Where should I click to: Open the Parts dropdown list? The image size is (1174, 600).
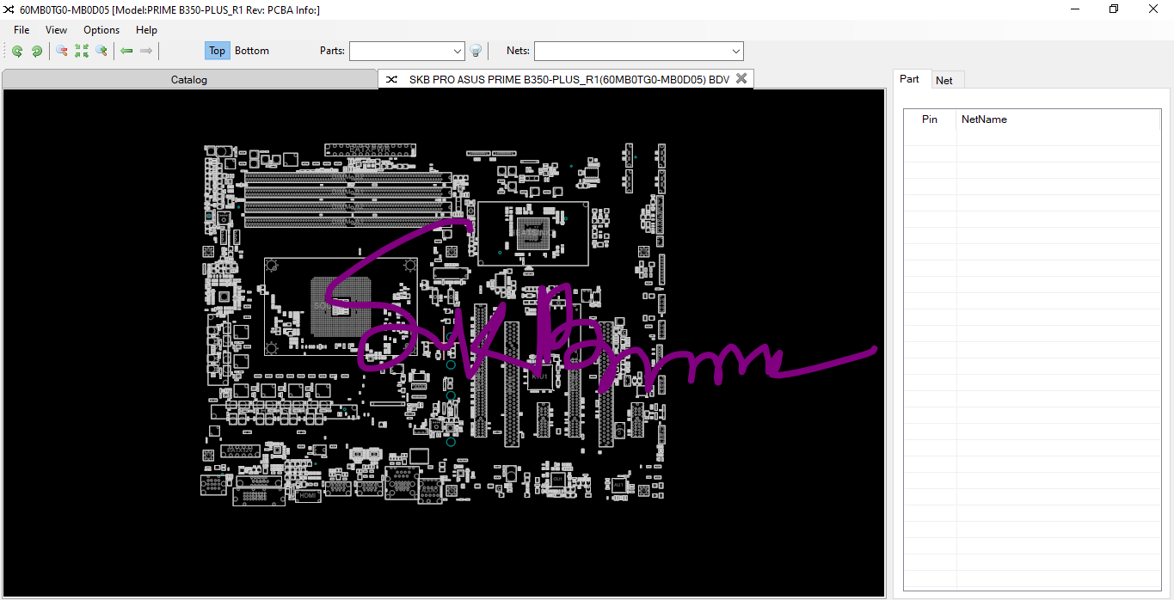457,52
